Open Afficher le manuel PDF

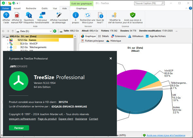[17, 15]
